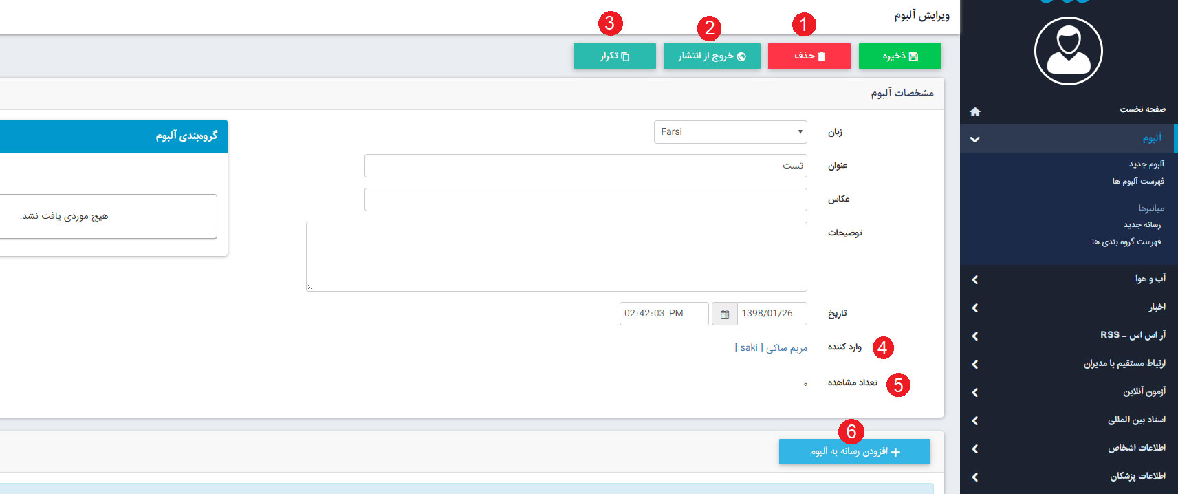Viewport: 1178px width, 496px height.
Task: Click the مریم ساکی [saki] user link
Action: [x=771, y=348]
